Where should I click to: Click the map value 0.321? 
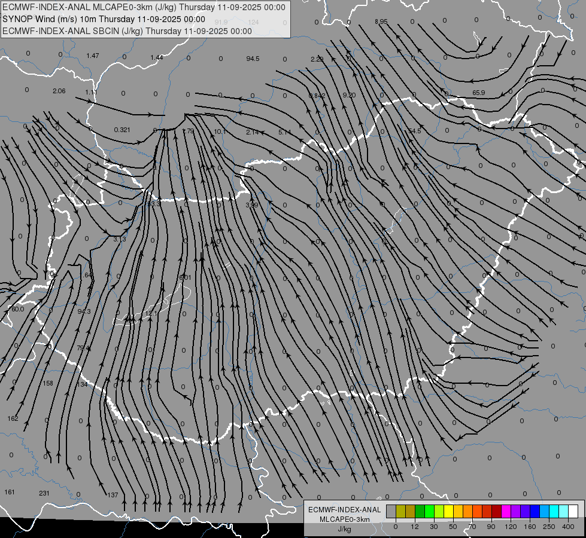[122, 130]
